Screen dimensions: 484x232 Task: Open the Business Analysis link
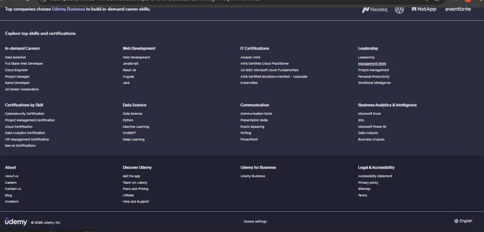click(372, 139)
